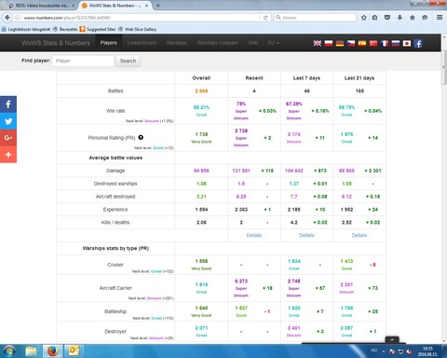Click the Overall column header

tap(201, 78)
